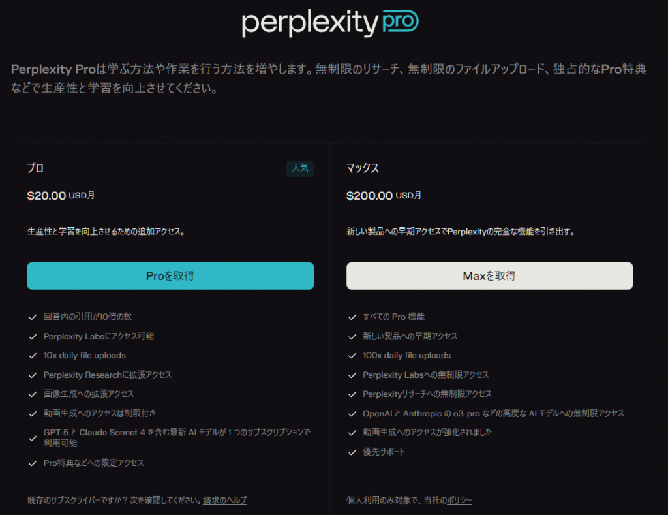Click checkmark next to 100x daily file uploads
The image size is (668, 515).
coord(352,356)
